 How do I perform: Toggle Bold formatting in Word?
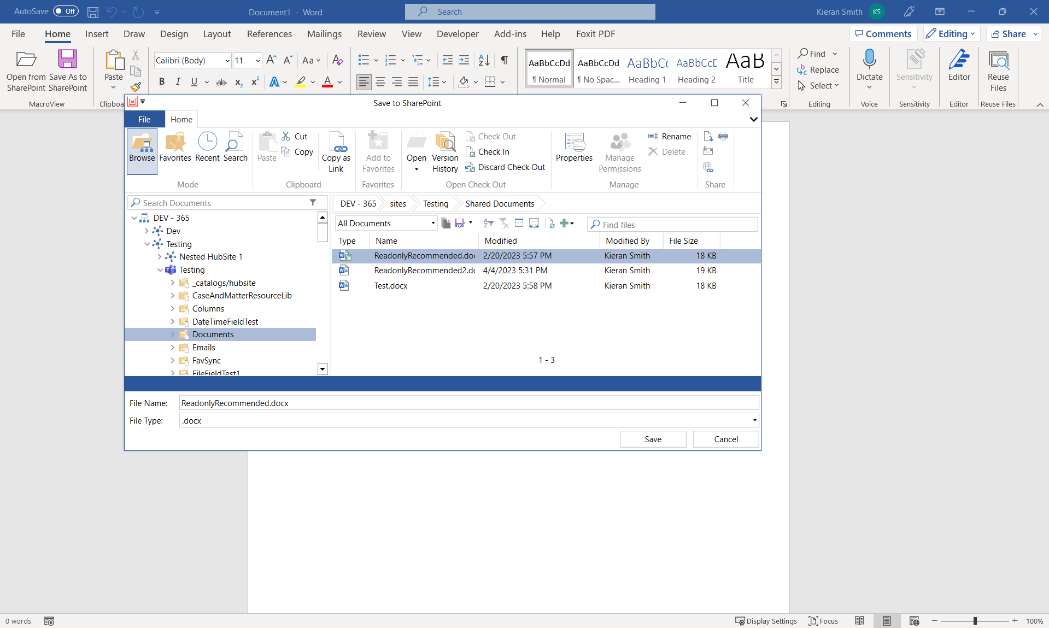162,82
